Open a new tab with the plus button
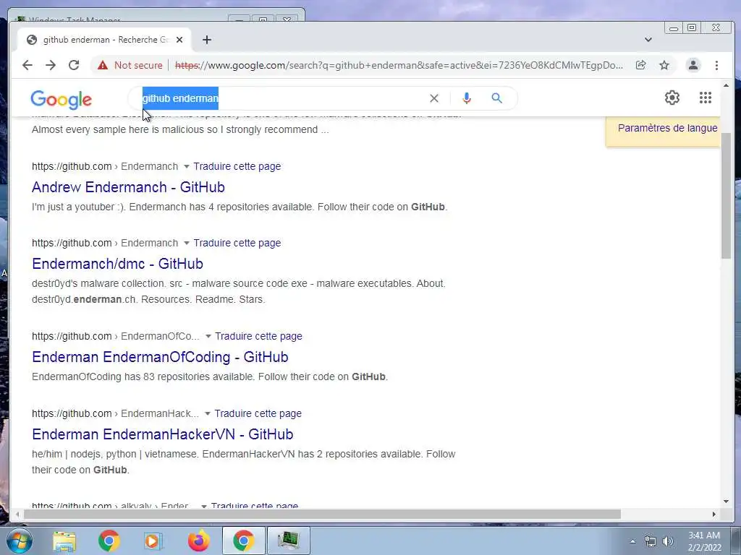 [x=206, y=40]
